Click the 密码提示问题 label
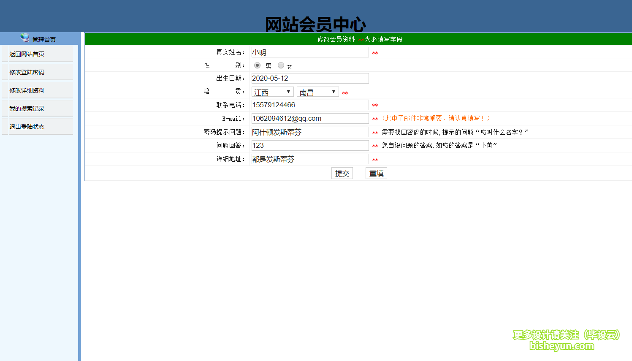The height and width of the screenshot is (361, 632). [224, 132]
